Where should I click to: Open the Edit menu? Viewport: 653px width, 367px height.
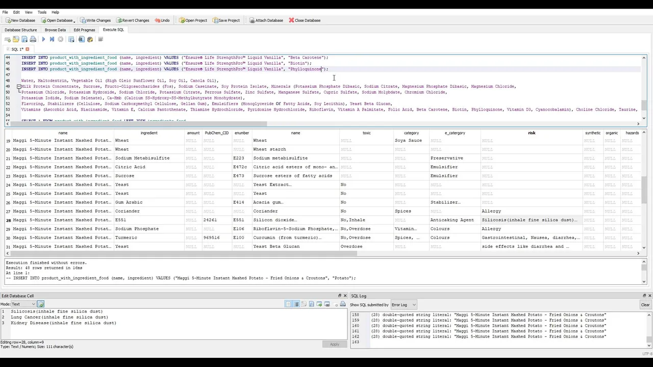coord(16,12)
